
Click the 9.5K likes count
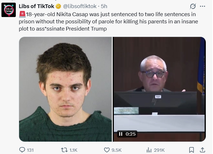116,150
